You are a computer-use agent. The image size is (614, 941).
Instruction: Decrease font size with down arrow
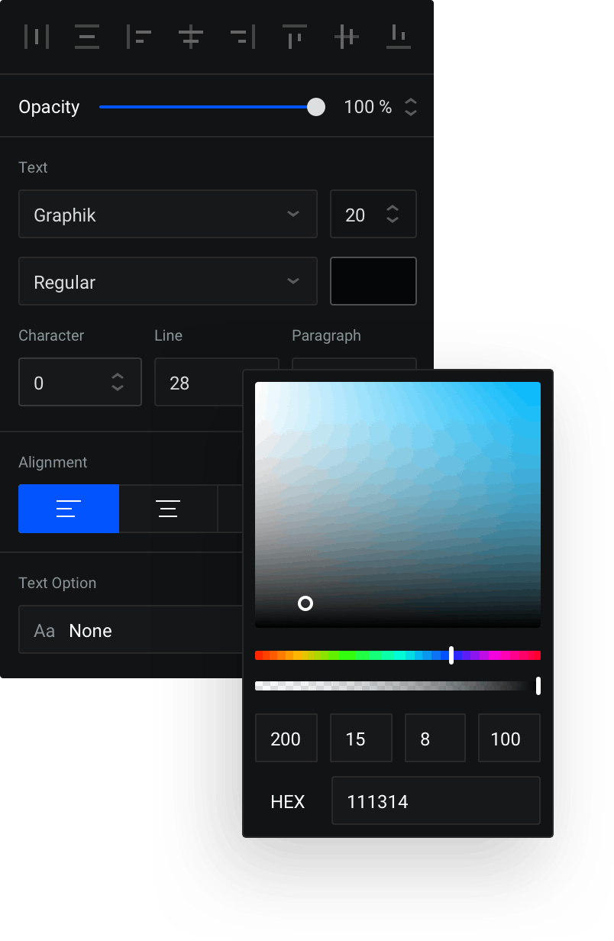click(x=393, y=220)
